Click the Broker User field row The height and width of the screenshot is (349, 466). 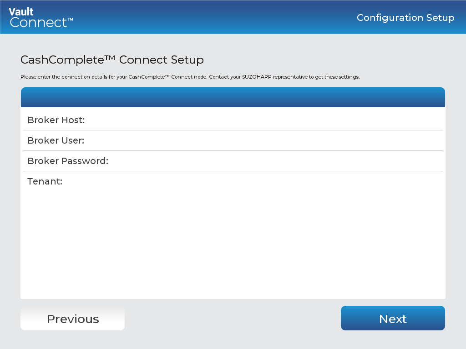[x=233, y=140]
